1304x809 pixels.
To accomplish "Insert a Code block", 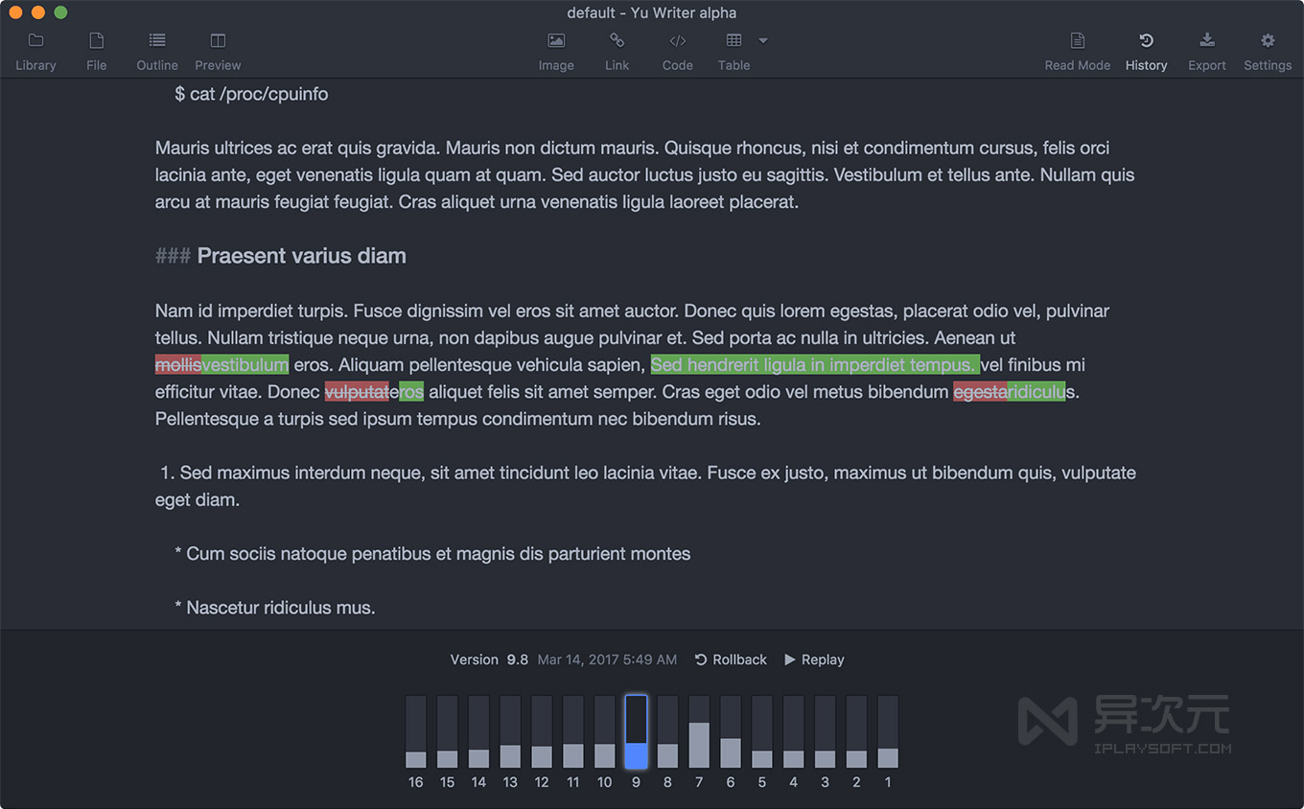I will pos(677,50).
